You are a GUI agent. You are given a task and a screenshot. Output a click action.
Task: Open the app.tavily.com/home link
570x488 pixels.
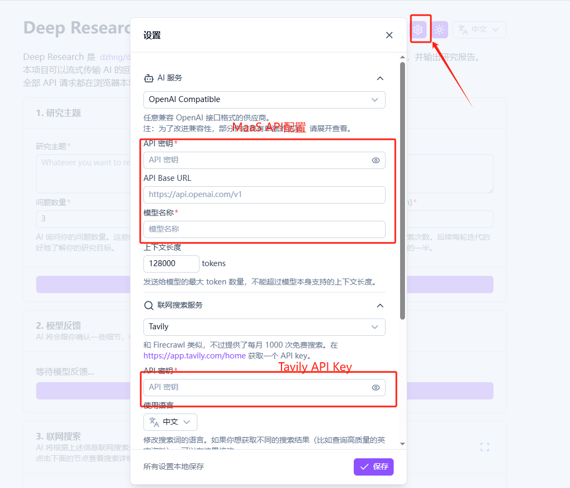(195, 356)
